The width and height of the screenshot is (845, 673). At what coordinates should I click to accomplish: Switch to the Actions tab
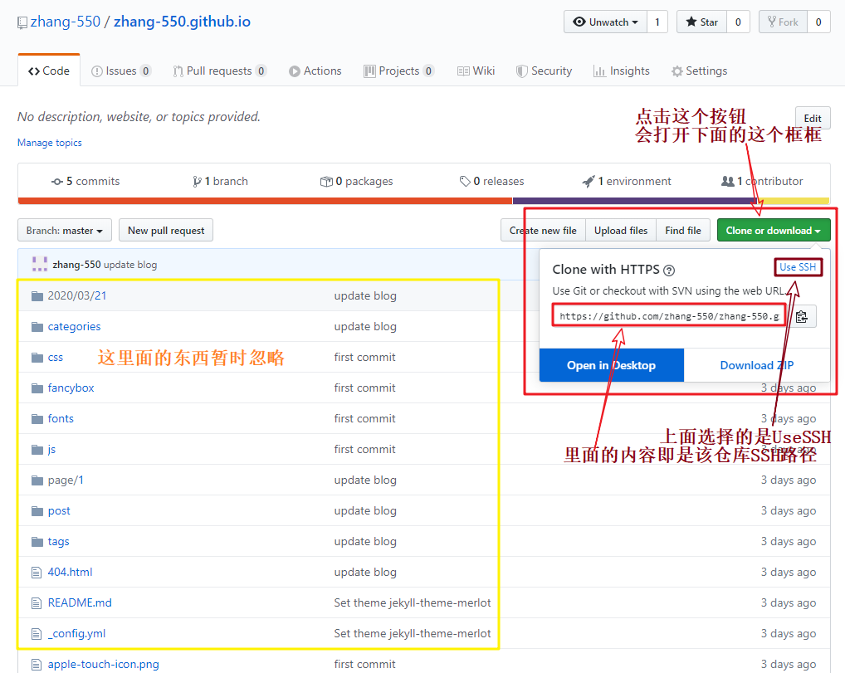pyautogui.click(x=315, y=71)
